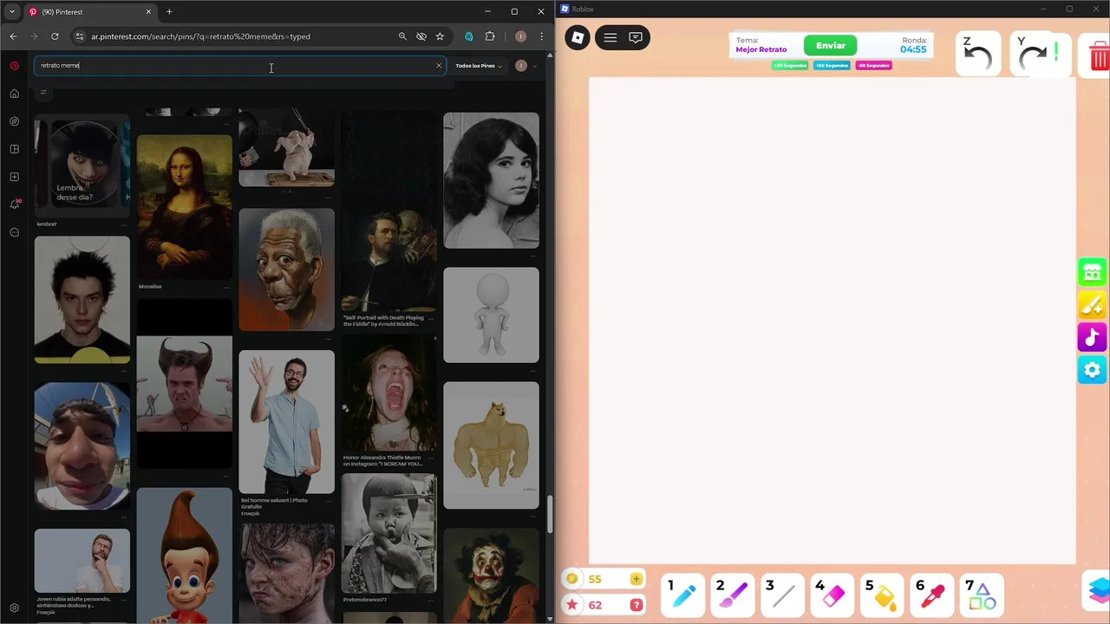Viewport: 1110px width, 624px height.
Task: Open the Mona Lisa pin thumbnail
Action: [184, 206]
